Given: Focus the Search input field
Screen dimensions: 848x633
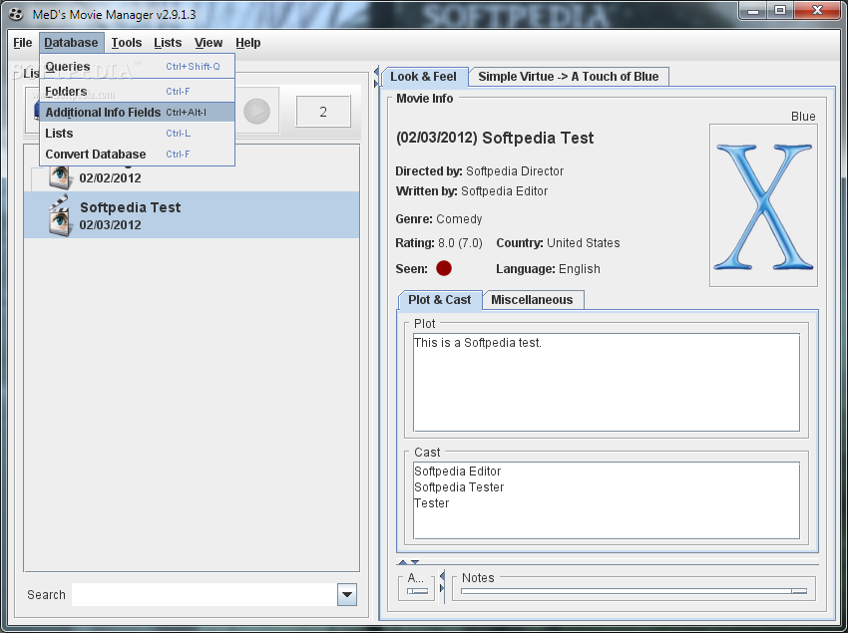Looking at the screenshot, I should pyautogui.click(x=204, y=594).
